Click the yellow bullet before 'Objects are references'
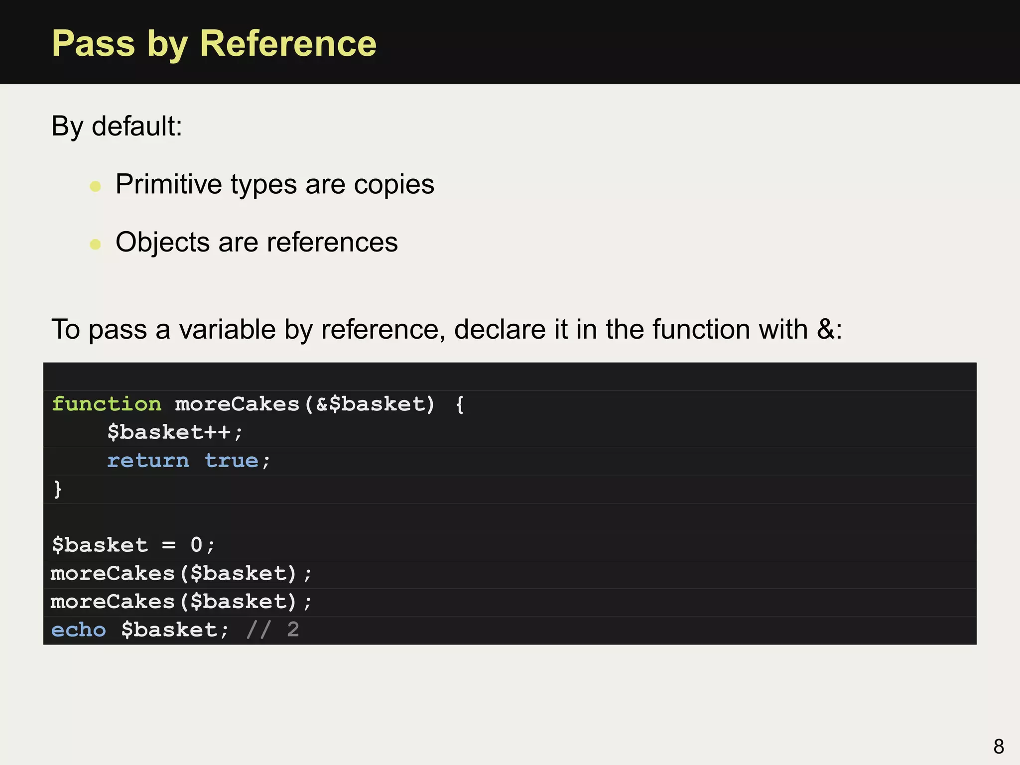This screenshot has width=1020, height=765. tap(95, 244)
